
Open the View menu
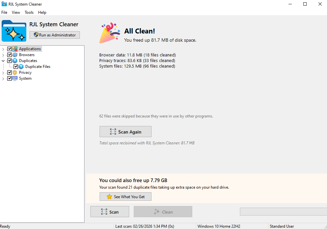16,12
